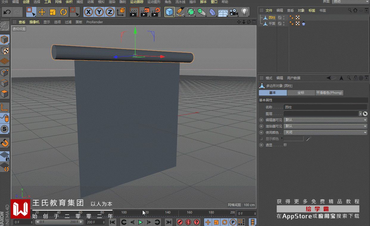The height and width of the screenshot is (226, 370).
Task: Click the Record Active Objects key button
Action: click(x=180, y=222)
